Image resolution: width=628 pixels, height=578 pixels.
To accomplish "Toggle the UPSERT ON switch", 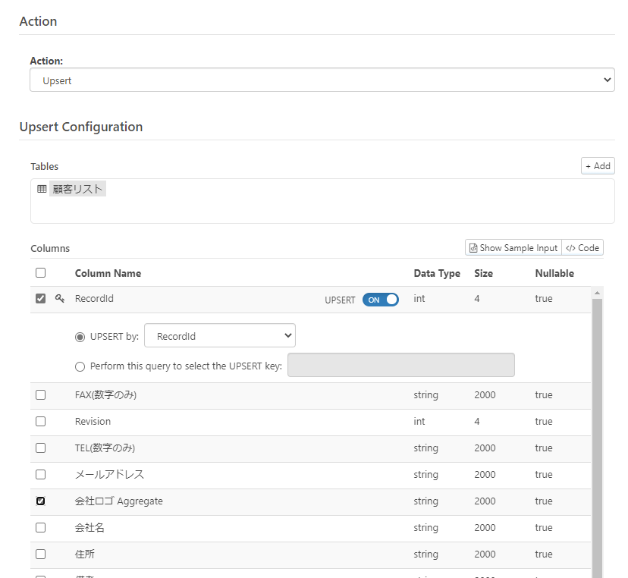I will pos(381,300).
